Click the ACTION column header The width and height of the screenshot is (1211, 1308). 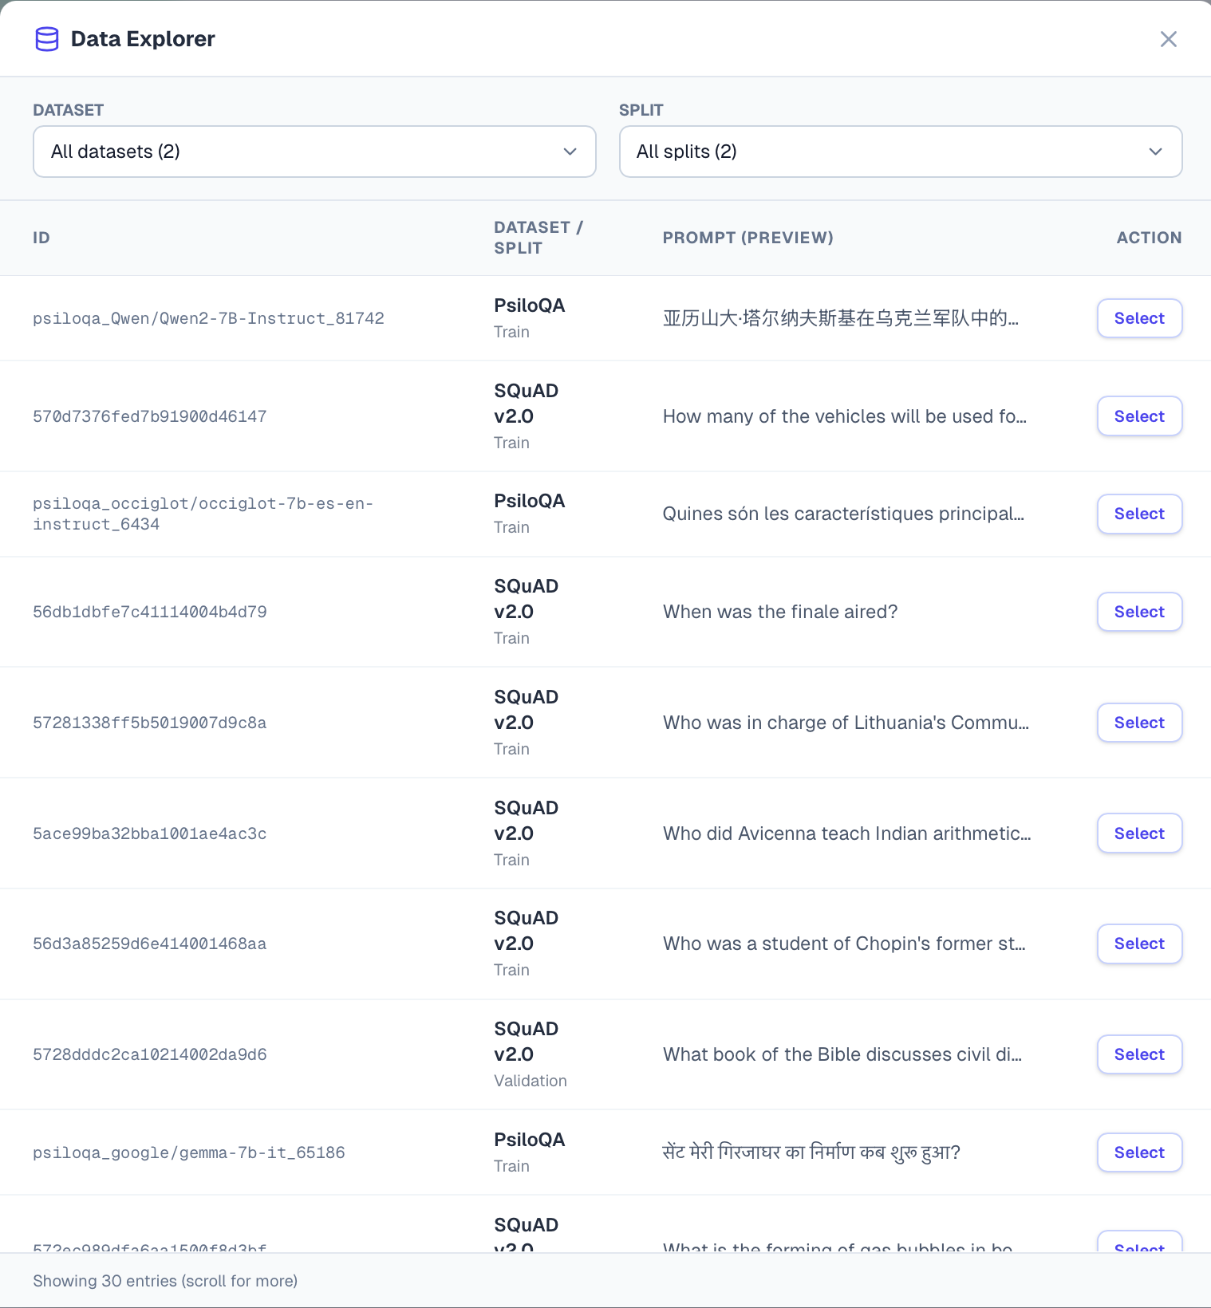[x=1149, y=238]
